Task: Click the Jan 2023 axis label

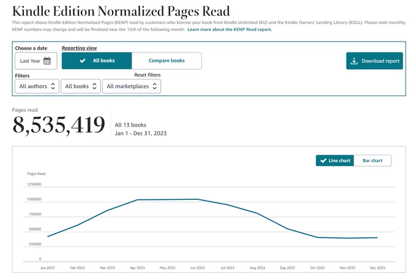Action: click(47, 268)
